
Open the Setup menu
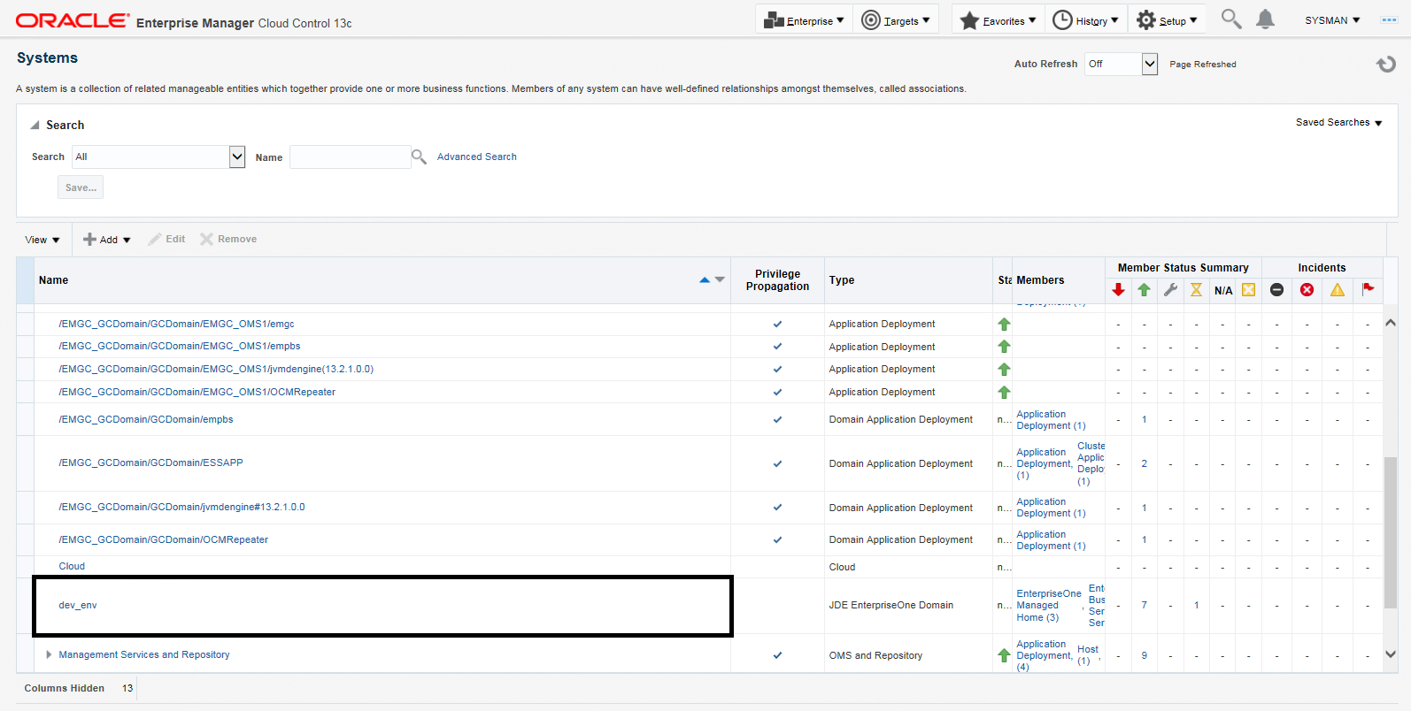click(x=1167, y=20)
